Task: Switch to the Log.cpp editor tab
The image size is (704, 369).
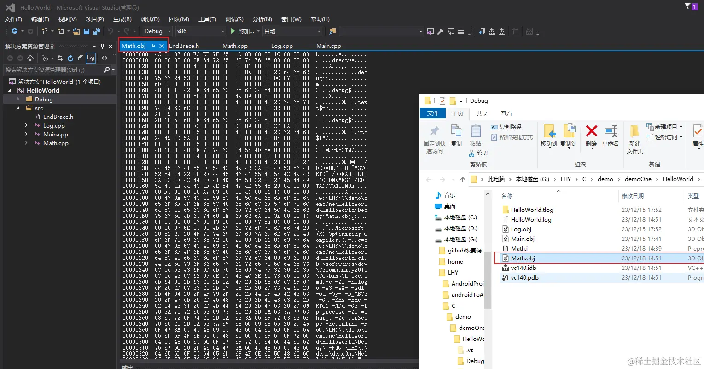Action: (282, 46)
